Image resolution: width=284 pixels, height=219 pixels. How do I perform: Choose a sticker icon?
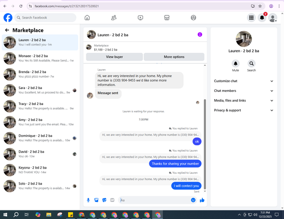tap(105, 200)
